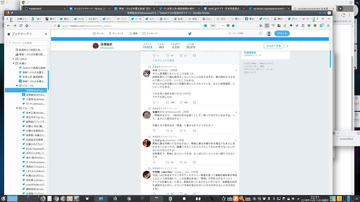Viewport: 360px width, 202px height.
Task: Retweet the tweet with 10 retweets
Action: [168, 162]
